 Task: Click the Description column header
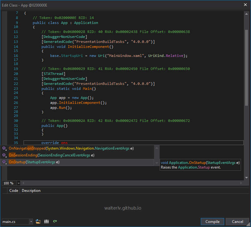tap(31, 191)
